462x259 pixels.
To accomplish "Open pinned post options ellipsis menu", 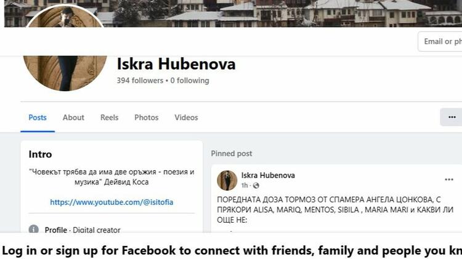I will 448,179.
